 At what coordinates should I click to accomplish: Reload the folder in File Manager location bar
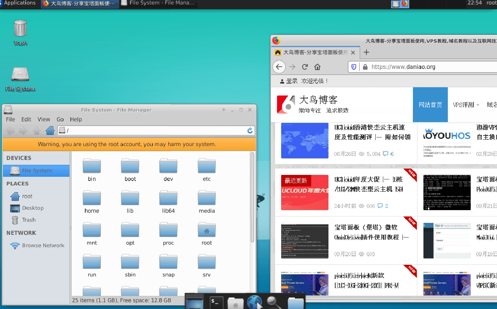(250, 130)
